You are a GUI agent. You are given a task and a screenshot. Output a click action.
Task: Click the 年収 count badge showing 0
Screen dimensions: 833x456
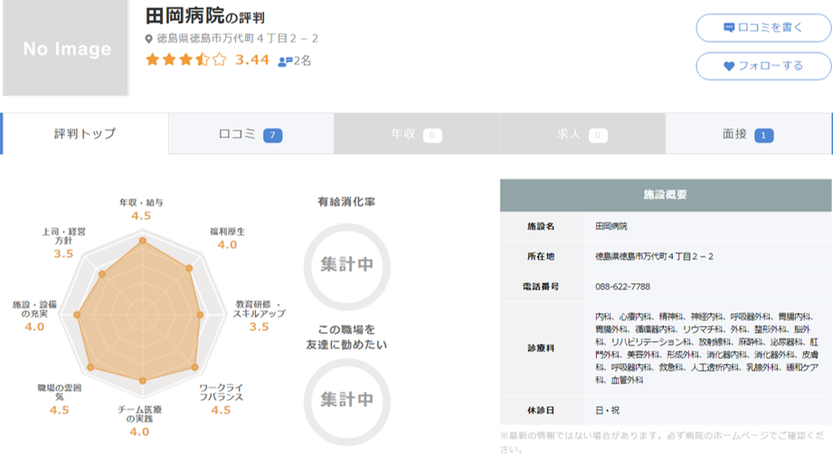coord(431,135)
